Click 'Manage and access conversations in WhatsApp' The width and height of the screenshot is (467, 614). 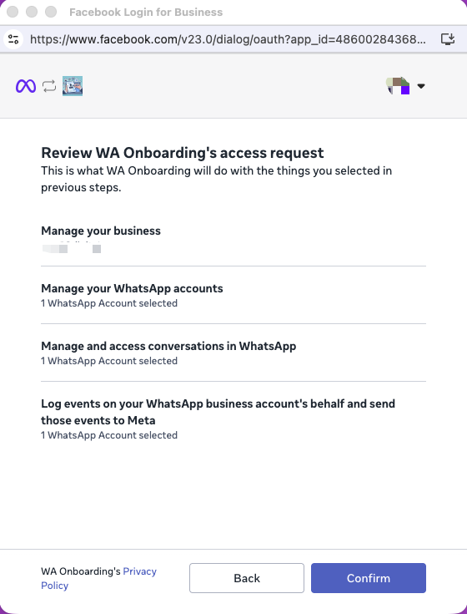click(168, 346)
